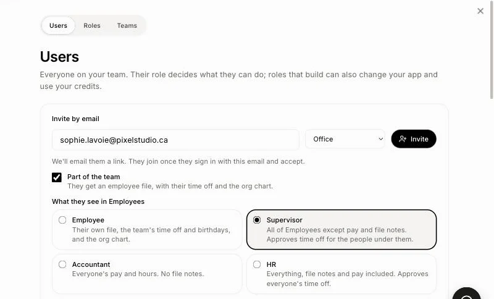Select the Employee radio button
Viewport: 494px width, 299px height.
tap(62, 220)
